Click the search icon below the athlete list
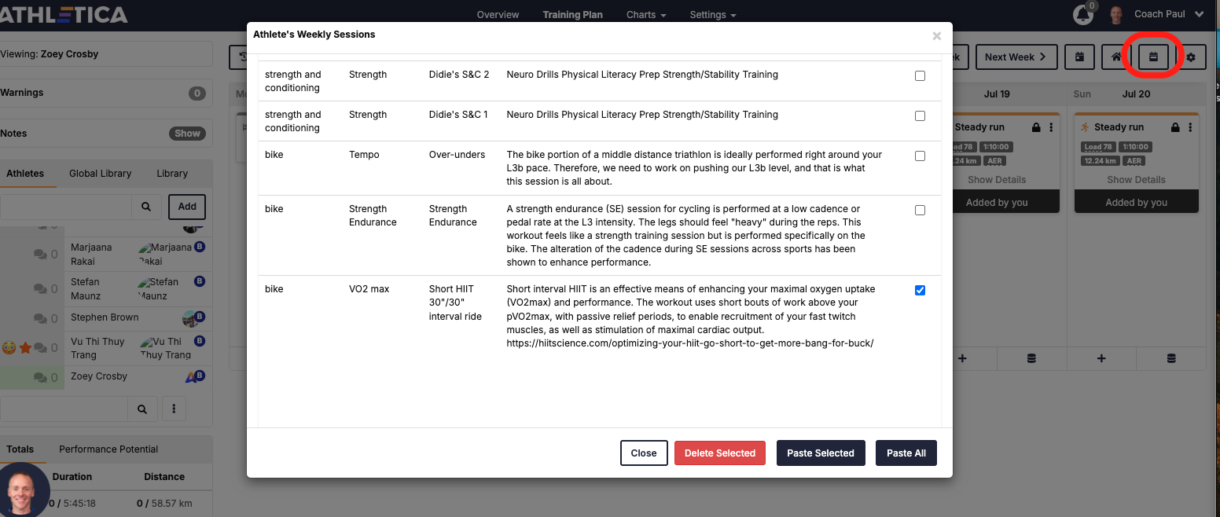1220x517 pixels. click(x=142, y=409)
